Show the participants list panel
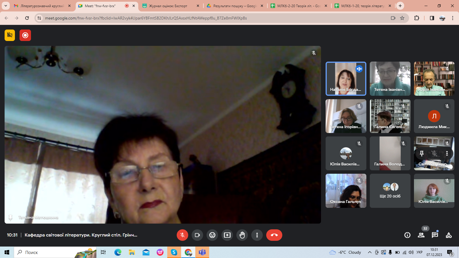 421,235
